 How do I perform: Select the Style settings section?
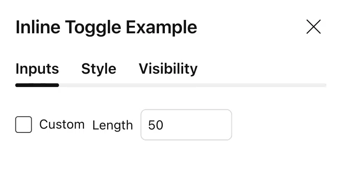(x=99, y=69)
